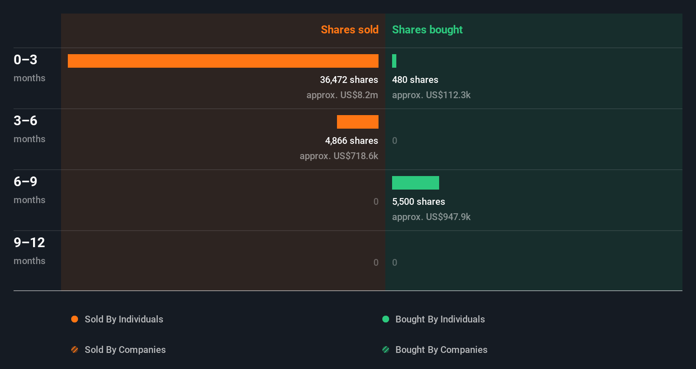Click the 6–9 months row label
696x369 pixels.
(29, 190)
